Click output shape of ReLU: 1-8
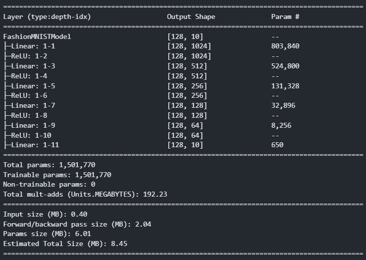Image resolution: width=366 pixels, height=260 pixels. 187,115
